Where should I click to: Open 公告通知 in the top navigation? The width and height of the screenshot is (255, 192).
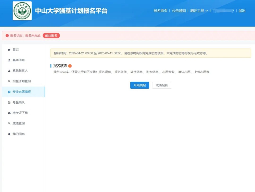click(x=178, y=11)
